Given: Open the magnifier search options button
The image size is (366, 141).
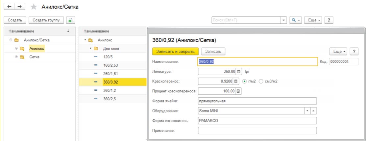Looking at the screenshot, I should click(296, 20).
